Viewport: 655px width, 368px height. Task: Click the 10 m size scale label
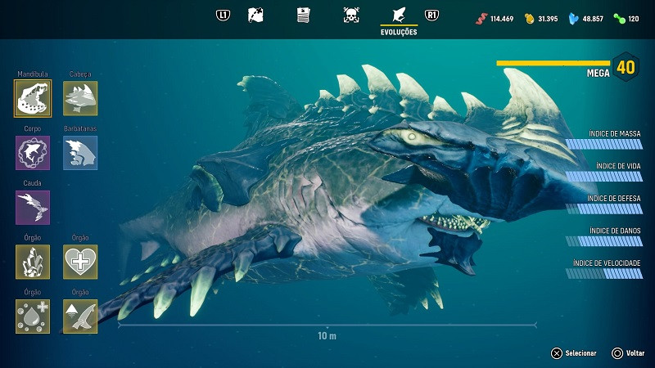(327, 336)
